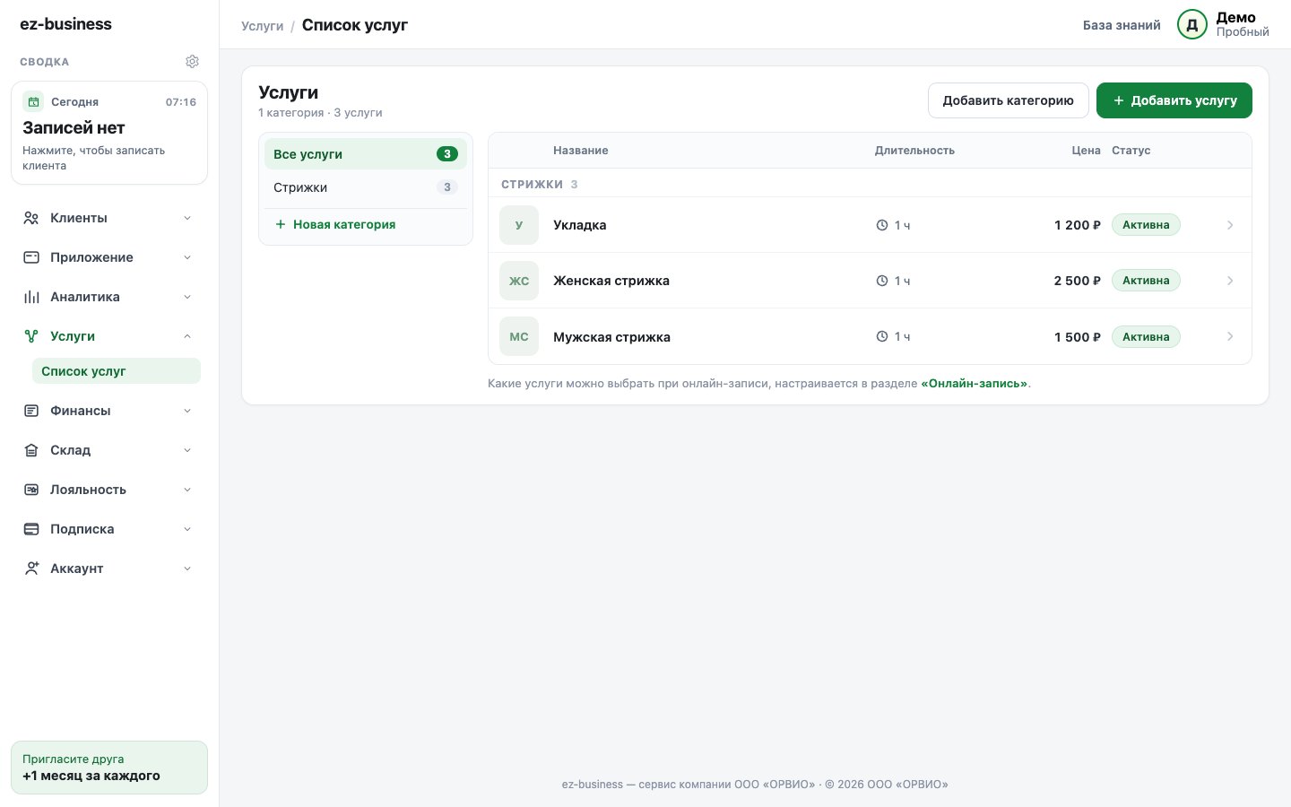Click the Добавить категорию button
Viewport: 1291px width, 807px height.
click(1009, 100)
